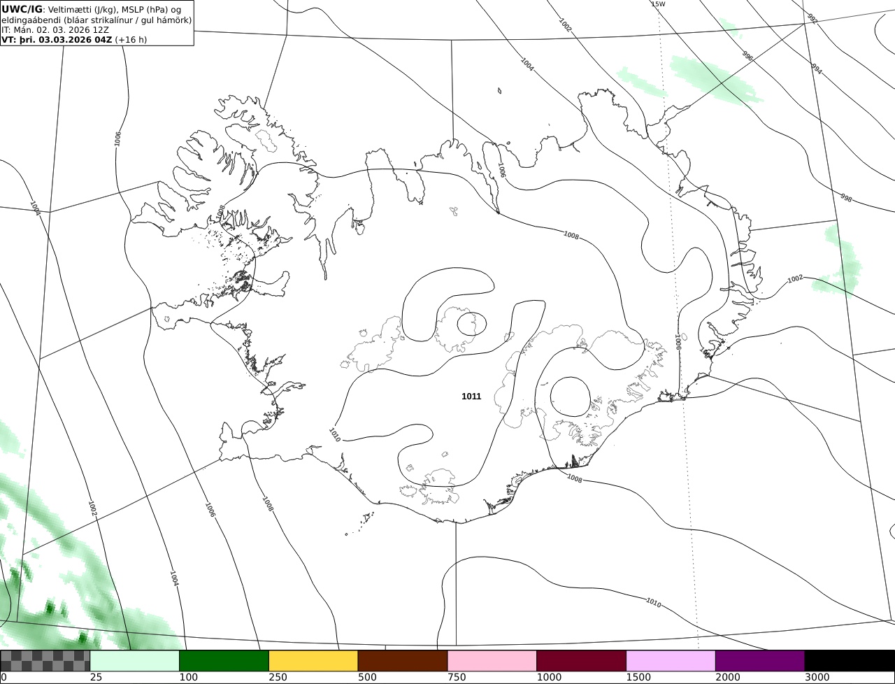
Task: Click the "UWC/IG" title text
Action: point(22,9)
